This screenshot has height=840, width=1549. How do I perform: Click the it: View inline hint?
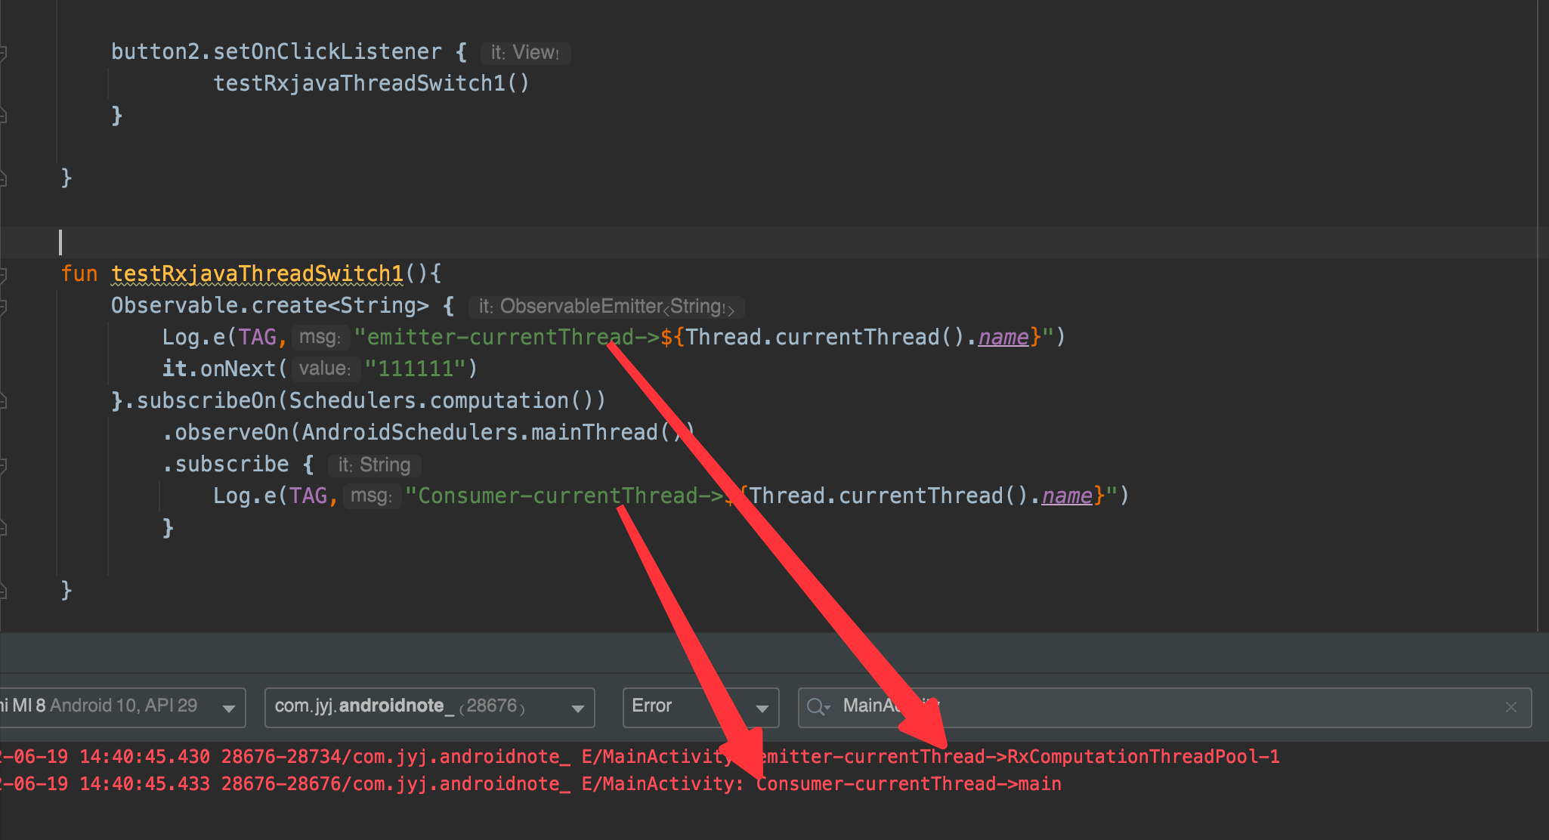tap(525, 52)
